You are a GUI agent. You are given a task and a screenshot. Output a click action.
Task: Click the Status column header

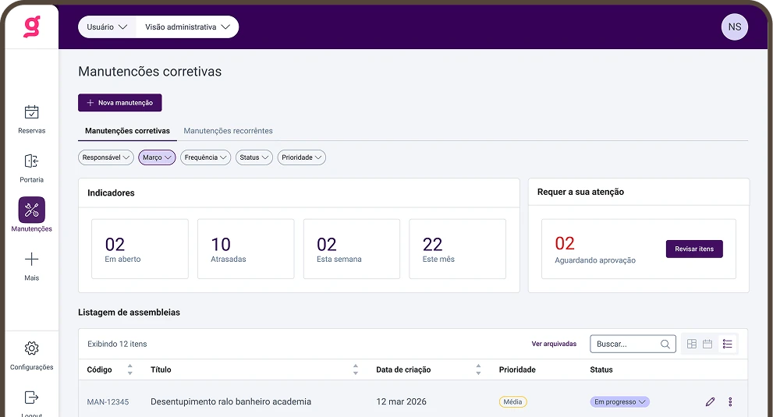pyautogui.click(x=601, y=369)
